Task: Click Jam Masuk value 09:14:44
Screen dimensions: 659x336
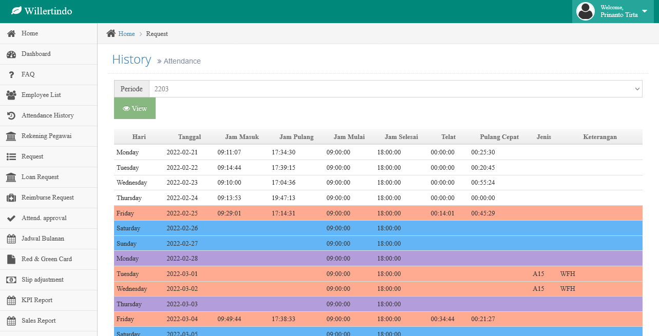Action: pyautogui.click(x=229, y=168)
